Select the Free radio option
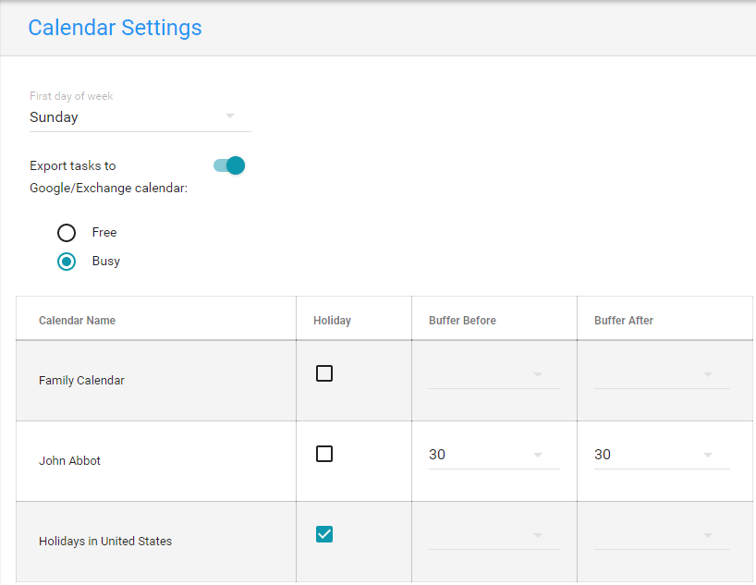The height and width of the screenshot is (585, 756). pos(67,232)
